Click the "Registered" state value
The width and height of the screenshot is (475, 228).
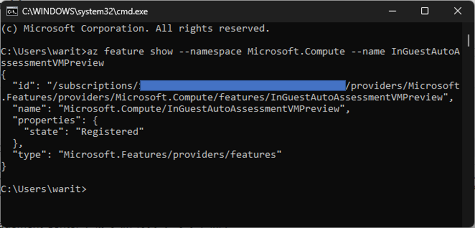tap(109, 132)
